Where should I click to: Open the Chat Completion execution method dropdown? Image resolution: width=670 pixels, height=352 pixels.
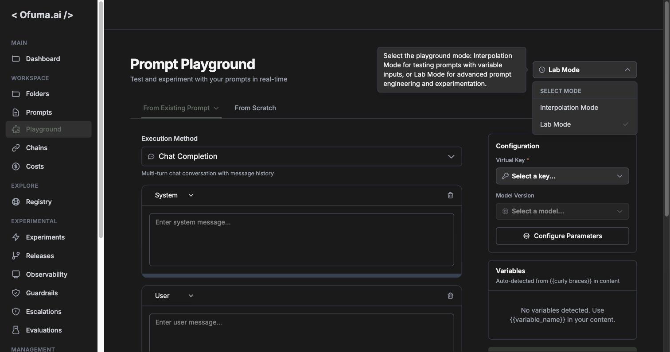(x=301, y=157)
